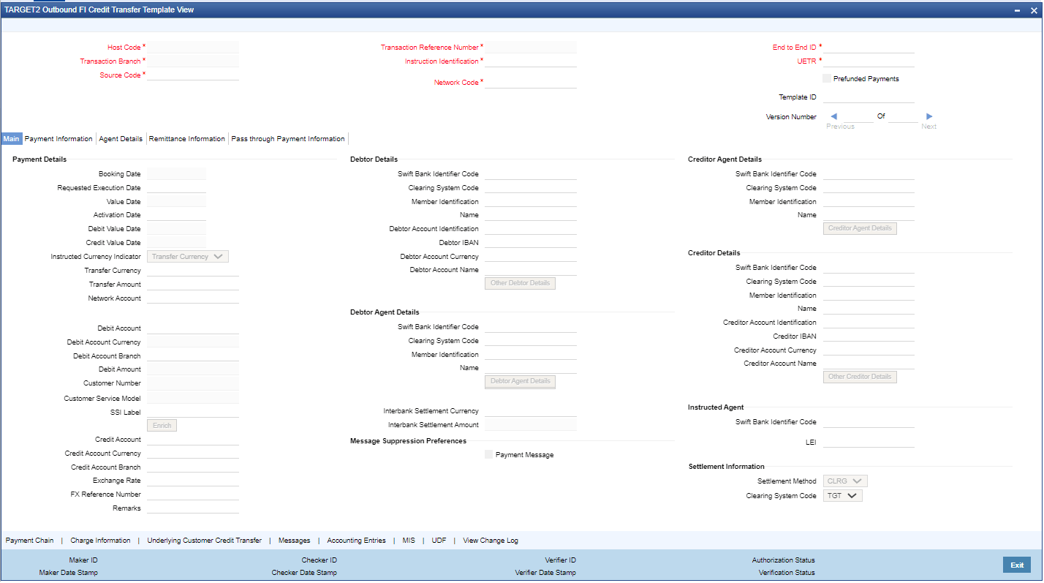Click the Transfer Amount field
Image resolution: width=1044 pixels, height=583 pixels.
coord(193,284)
